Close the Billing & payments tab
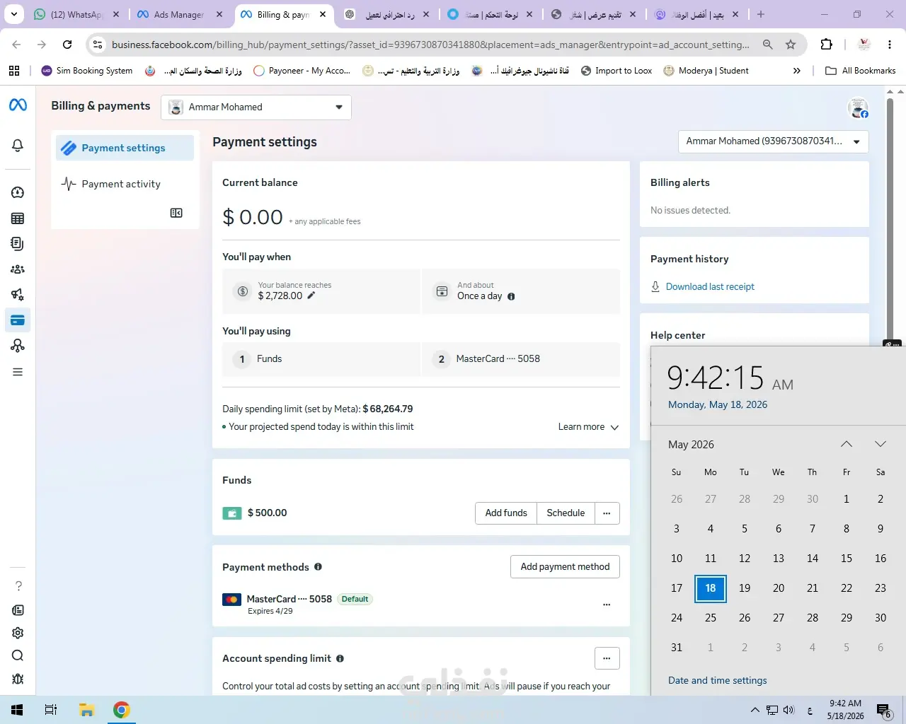 [x=323, y=14]
